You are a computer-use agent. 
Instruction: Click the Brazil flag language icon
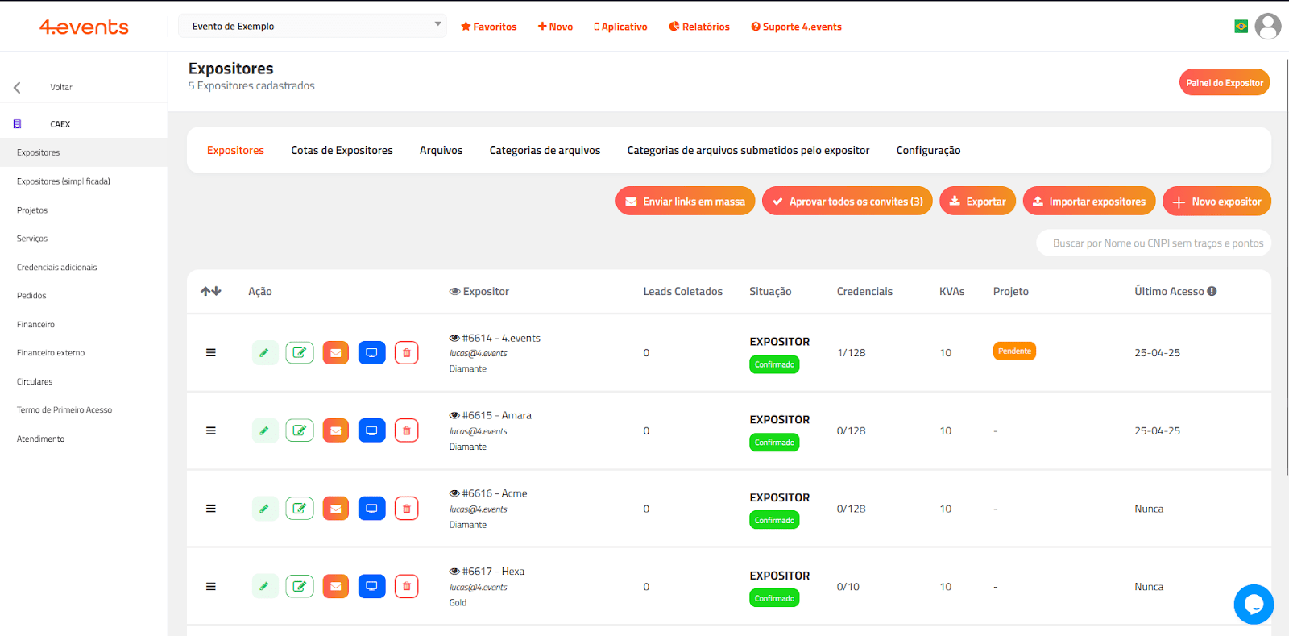[1241, 27]
